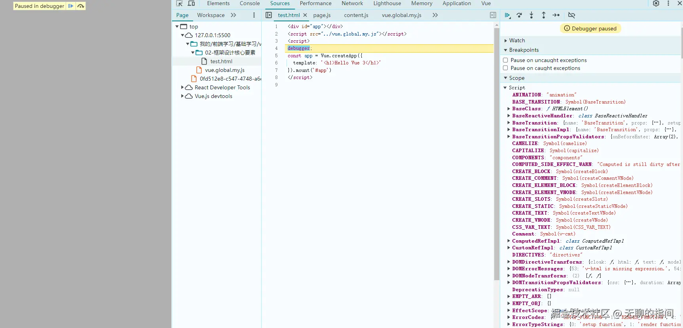Image resolution: width=683 pixels, height=328 pixels.
Task: Open the Performance tab
Action: [315, 4]
